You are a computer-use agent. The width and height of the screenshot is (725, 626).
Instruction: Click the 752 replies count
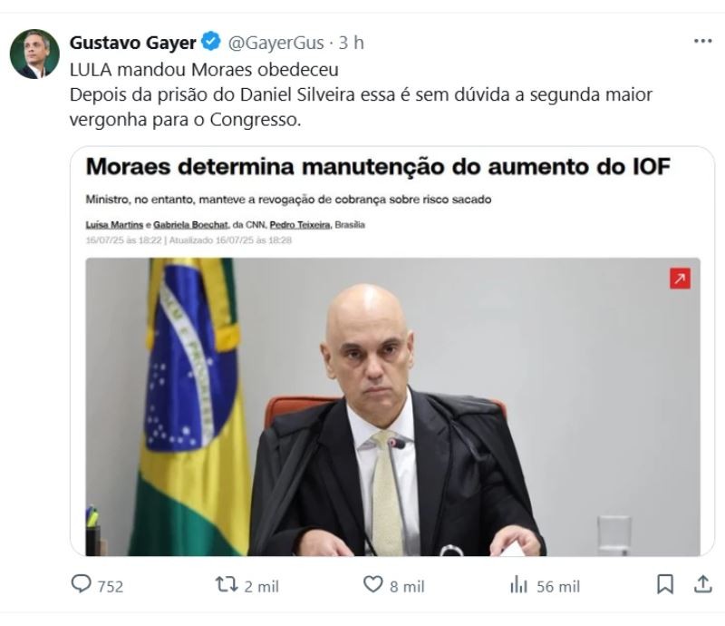[110, 587]
